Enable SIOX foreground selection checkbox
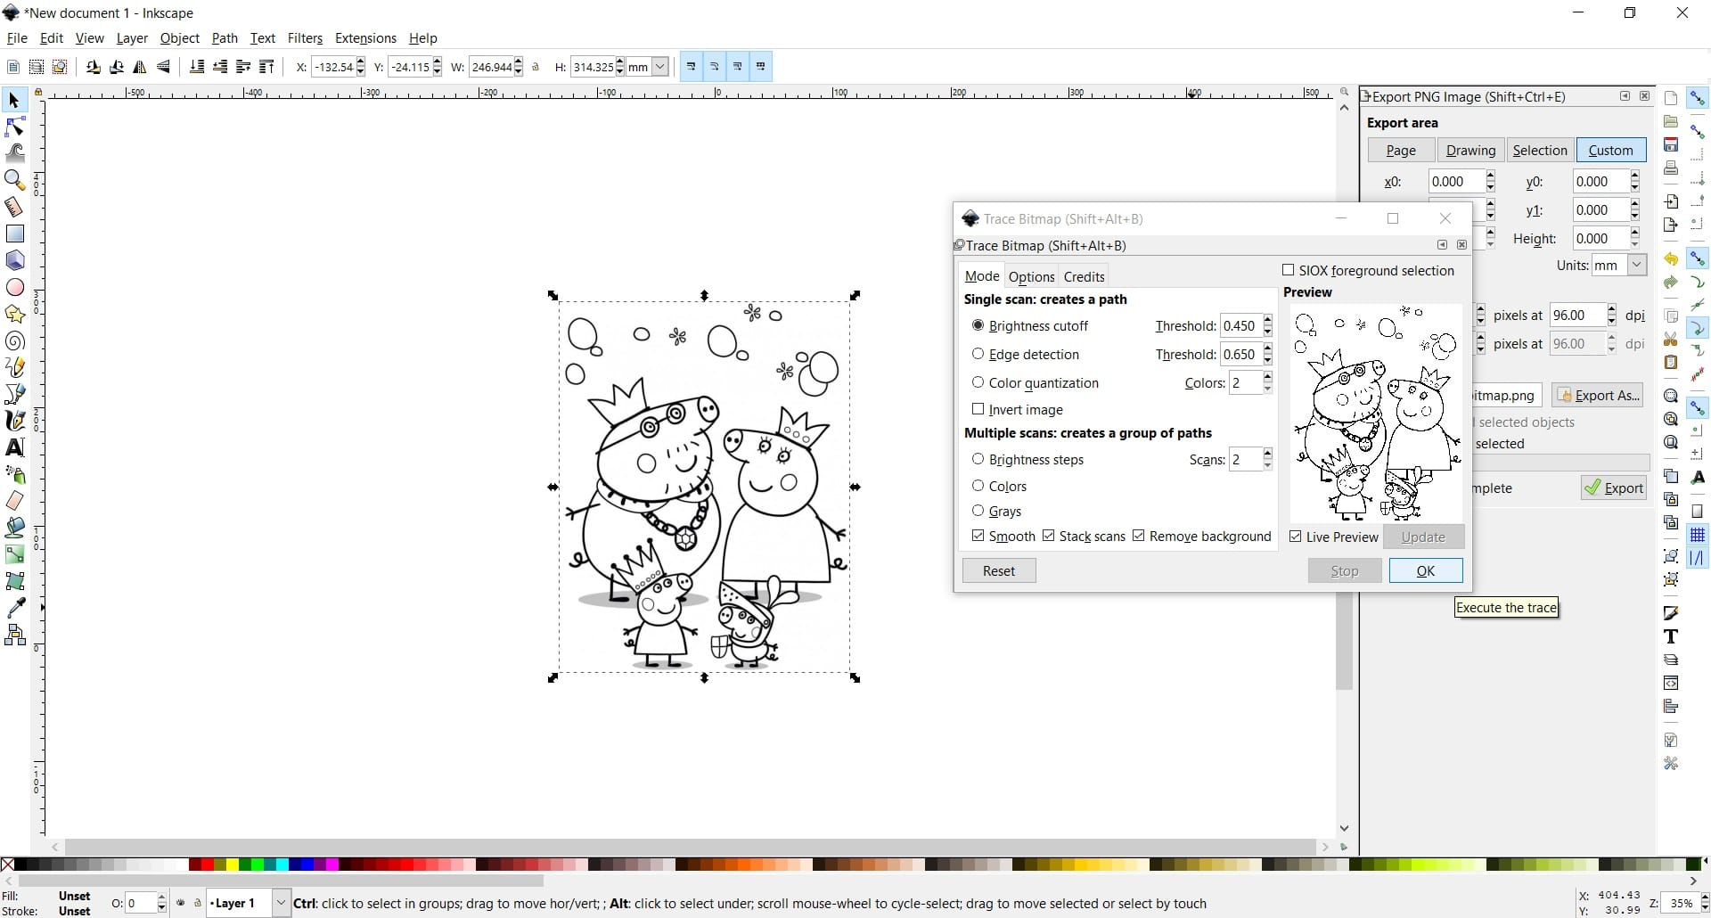This screenshot has height=918, width=1711. pyautogui.click(x=1288, y=270)
